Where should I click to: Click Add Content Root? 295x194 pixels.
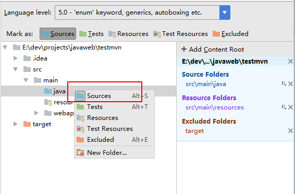tap(213, 50)
